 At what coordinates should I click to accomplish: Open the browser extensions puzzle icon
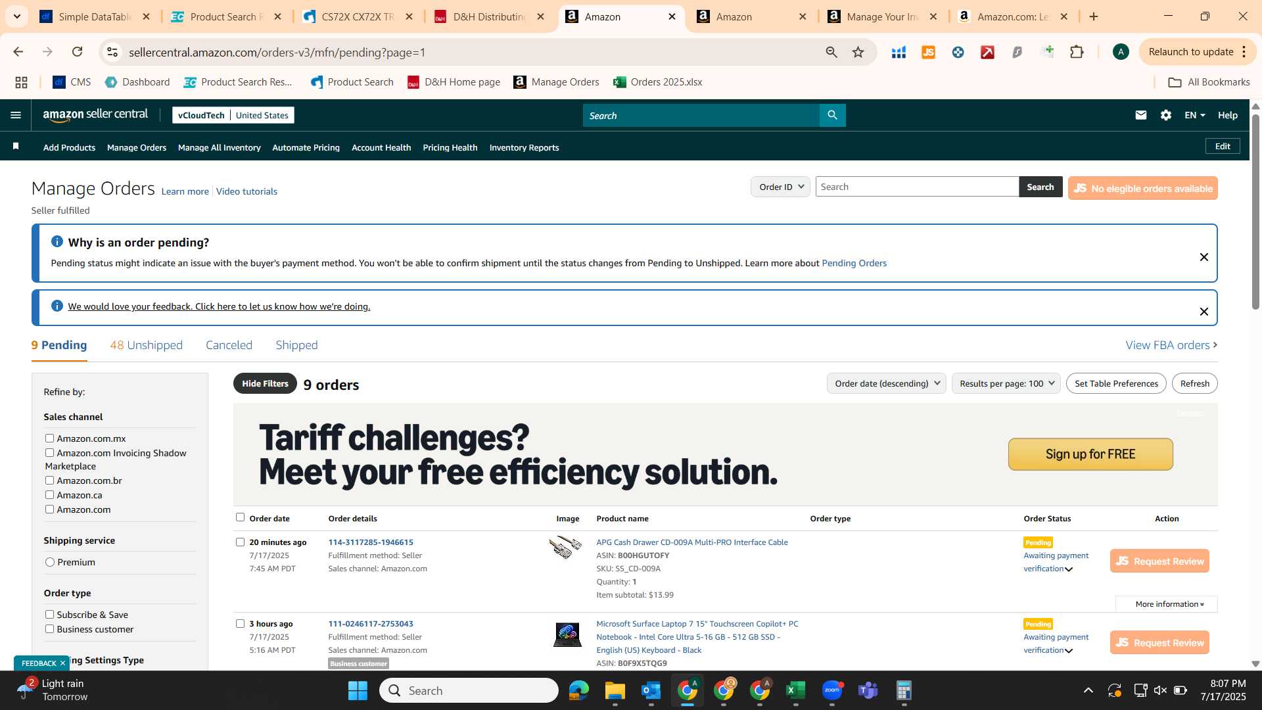(x=1077, y=52)
